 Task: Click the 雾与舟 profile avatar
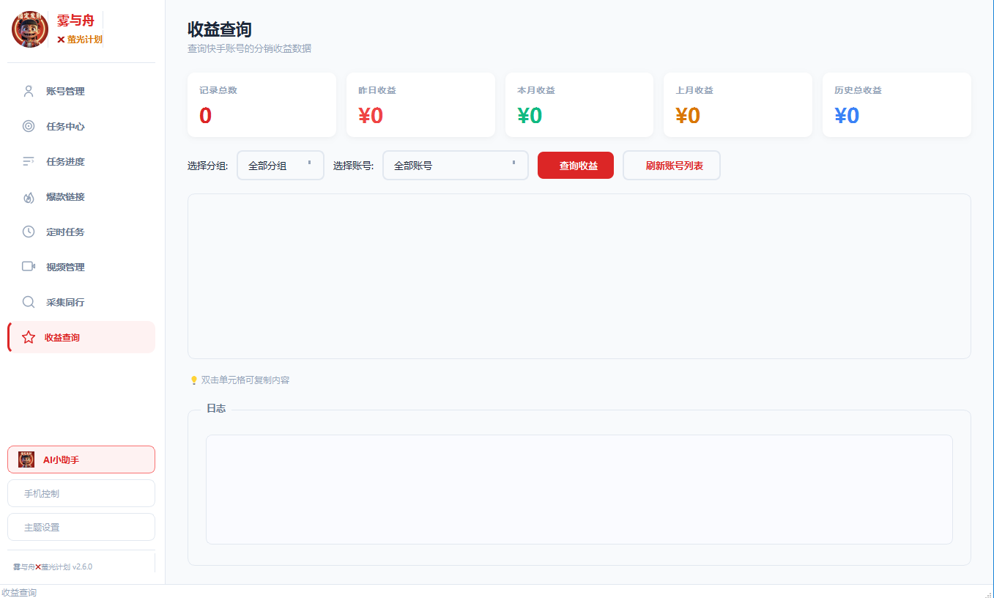pos(29,29)
